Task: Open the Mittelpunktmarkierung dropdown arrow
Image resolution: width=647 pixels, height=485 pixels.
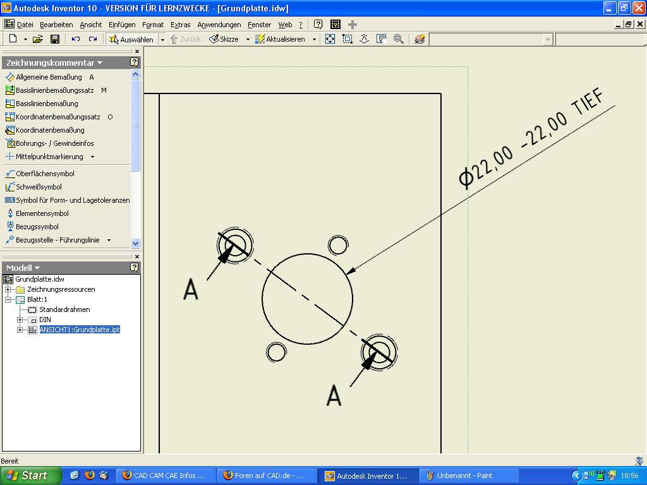Action: [92, 157]
